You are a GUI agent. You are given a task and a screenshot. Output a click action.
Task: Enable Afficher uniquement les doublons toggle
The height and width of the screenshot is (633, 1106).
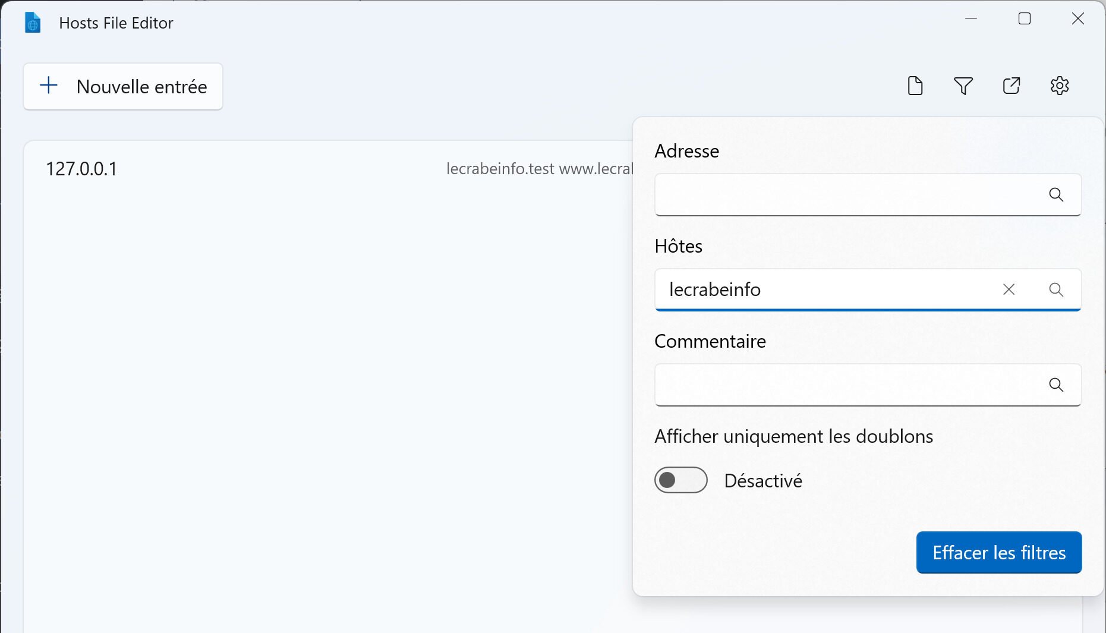681,480
